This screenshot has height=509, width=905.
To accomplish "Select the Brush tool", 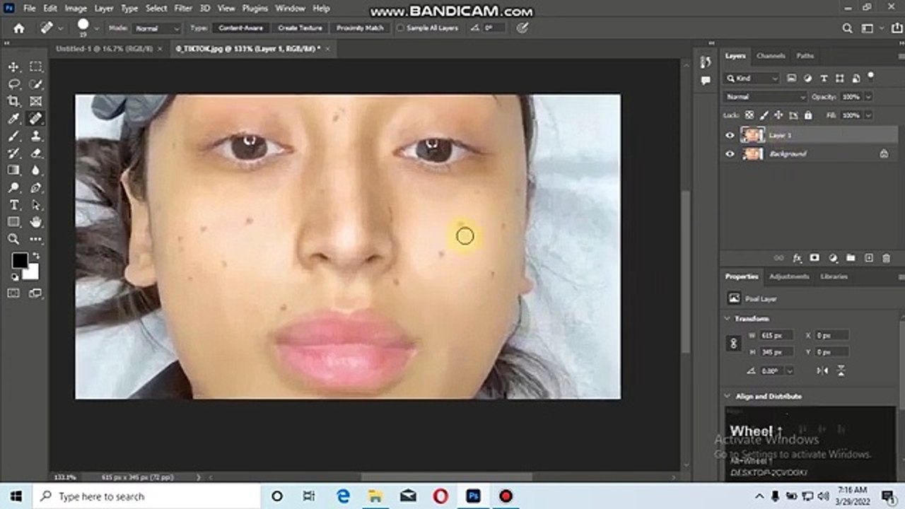I will pos(13,136).
